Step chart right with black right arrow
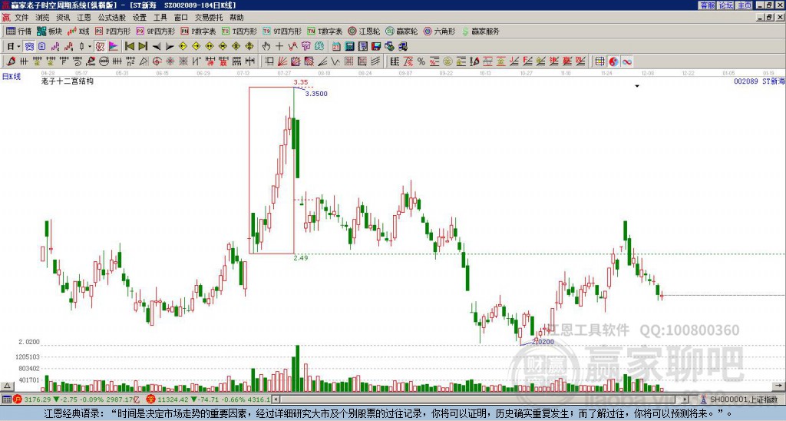Image resolution: width=786 pixels, height=421 pixels. pyautogui.click(x=170, y=47)
